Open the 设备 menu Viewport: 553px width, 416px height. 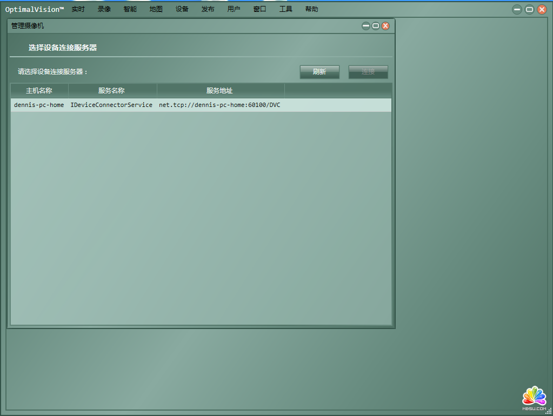point(182,9)
